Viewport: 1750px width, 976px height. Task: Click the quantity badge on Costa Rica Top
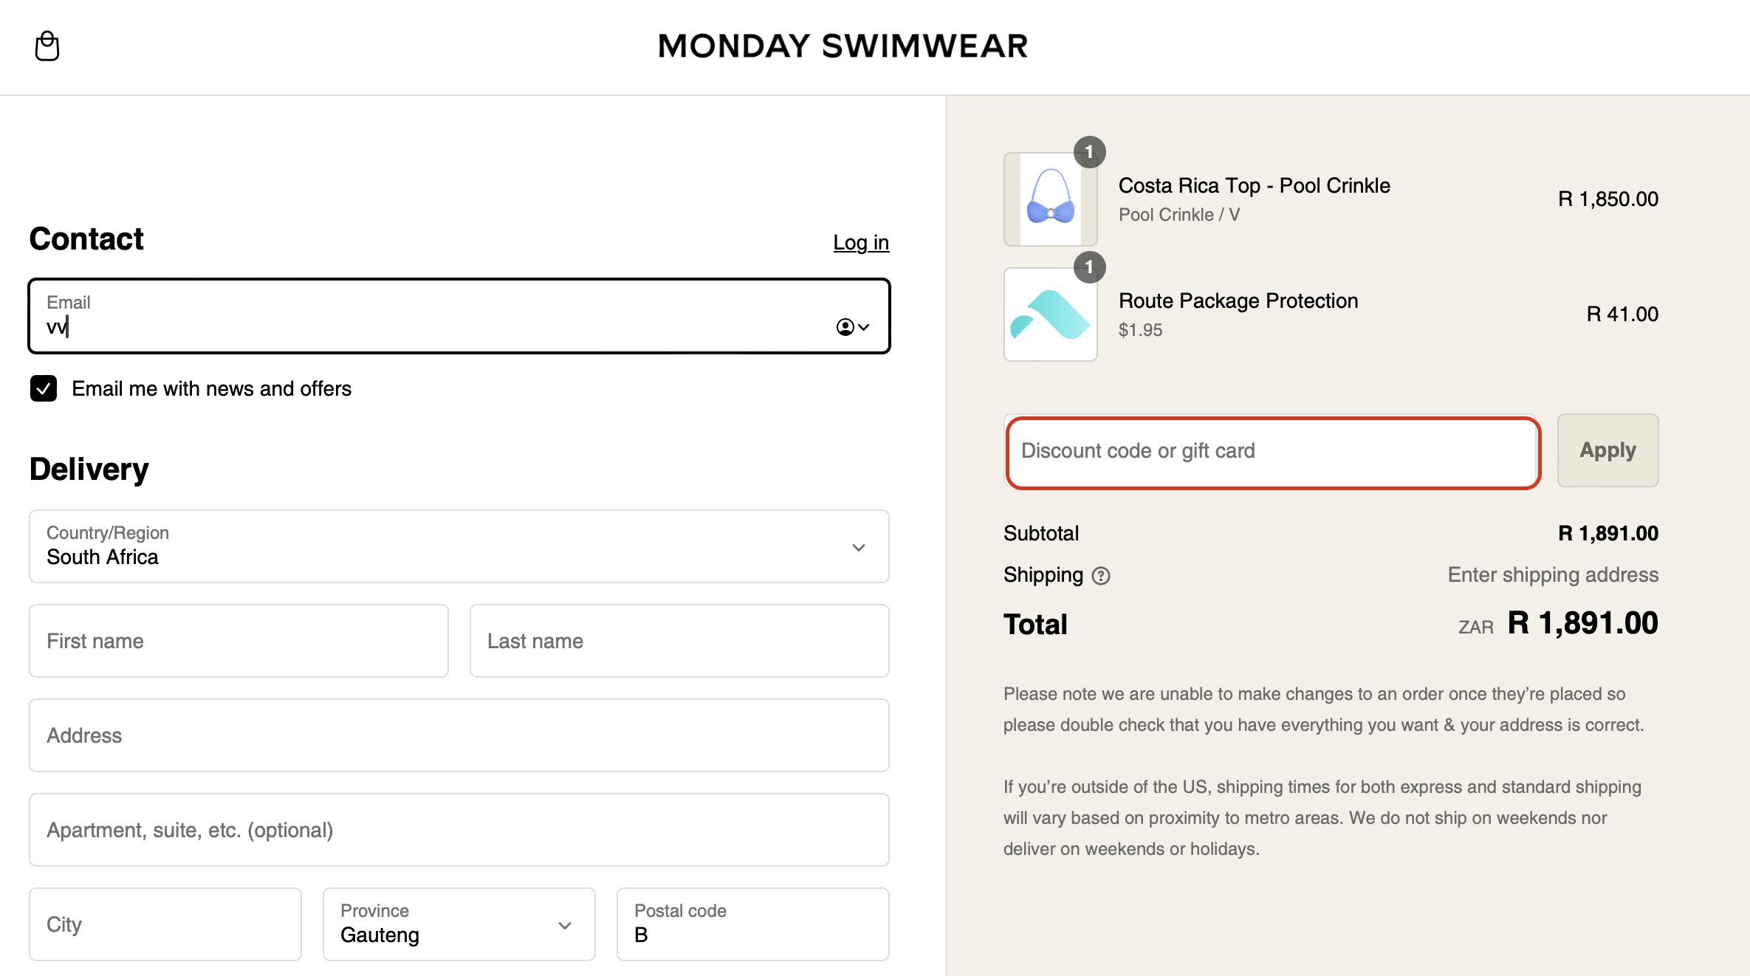pyautogui.click(x=1091, y=152)
